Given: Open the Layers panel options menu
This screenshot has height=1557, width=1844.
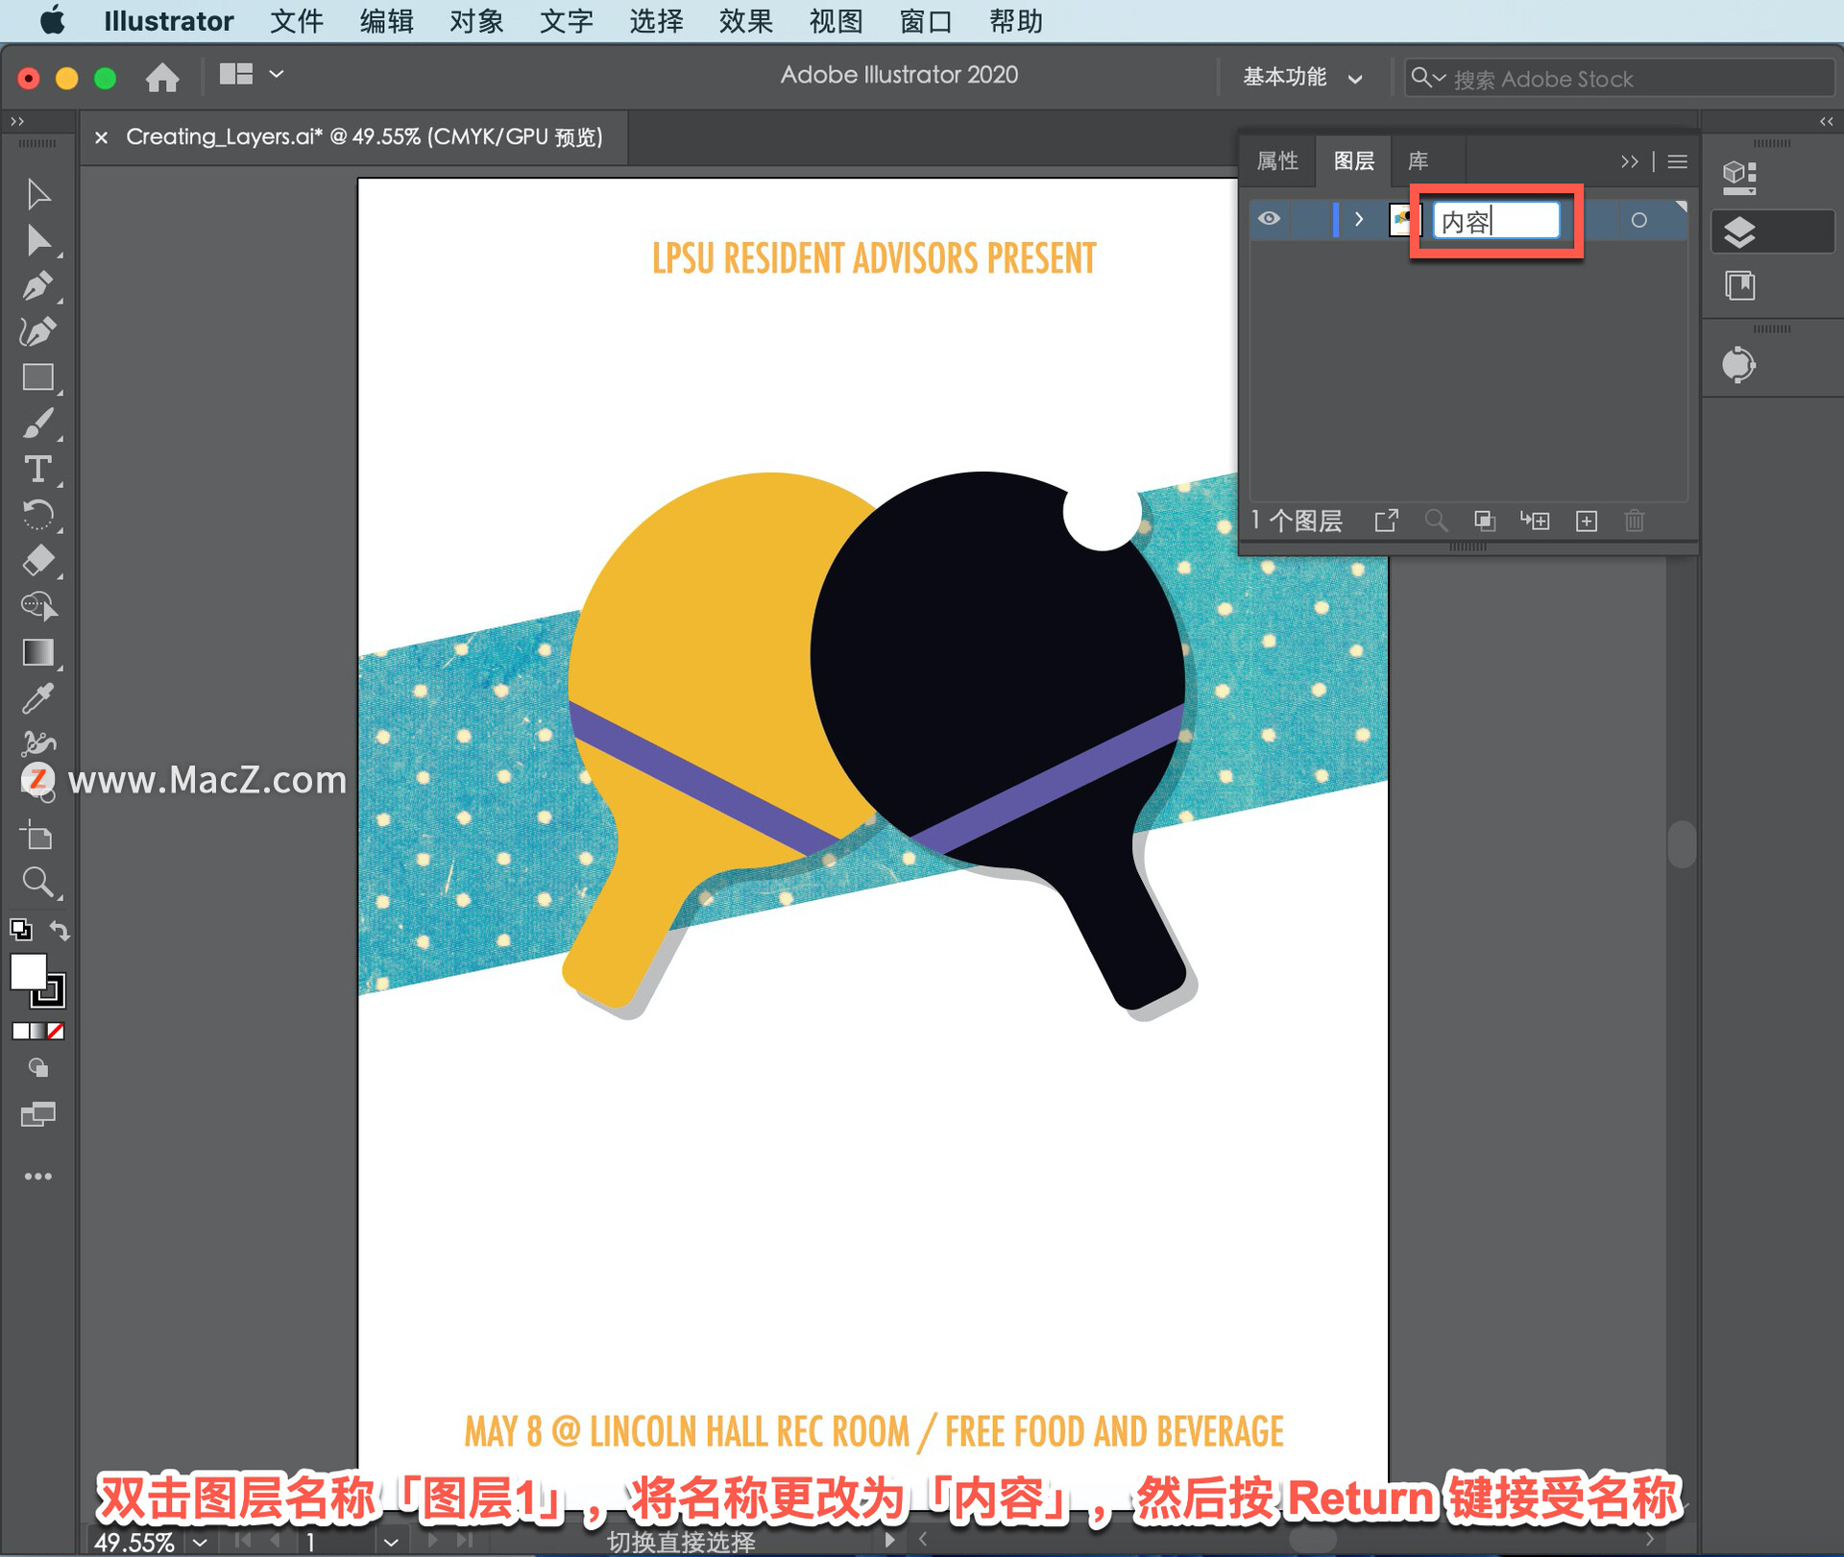Looking at the screenshot, I should click(x=1677, y=161).
